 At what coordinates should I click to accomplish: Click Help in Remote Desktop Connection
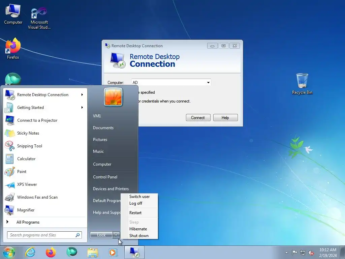[225, 118]
